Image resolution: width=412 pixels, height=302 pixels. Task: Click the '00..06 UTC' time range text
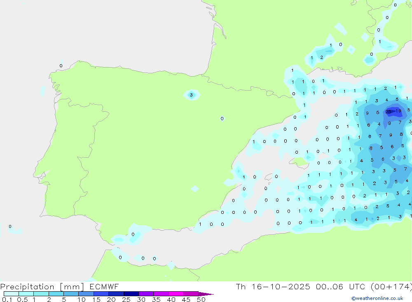pyautogui.click(x=341, y=286)
